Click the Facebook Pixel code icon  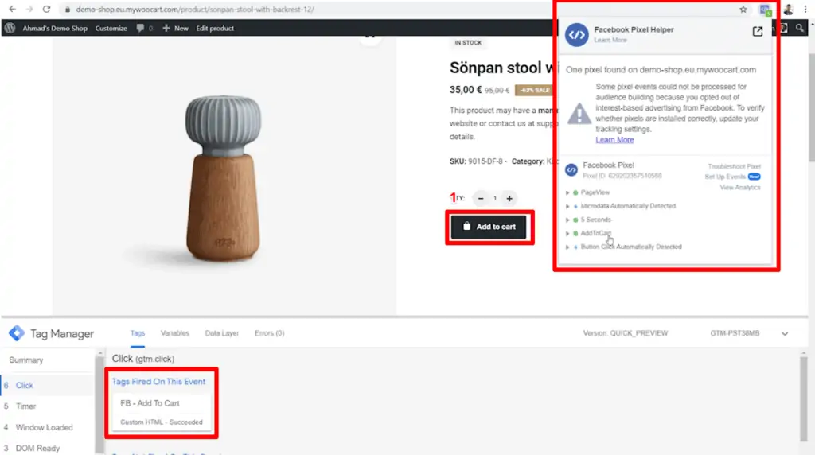tap(571, 169)
